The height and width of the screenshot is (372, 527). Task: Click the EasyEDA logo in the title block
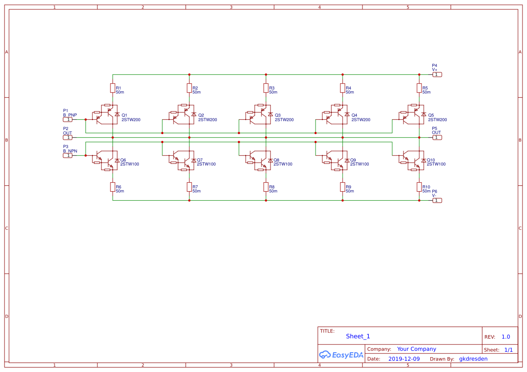(341, 355)
